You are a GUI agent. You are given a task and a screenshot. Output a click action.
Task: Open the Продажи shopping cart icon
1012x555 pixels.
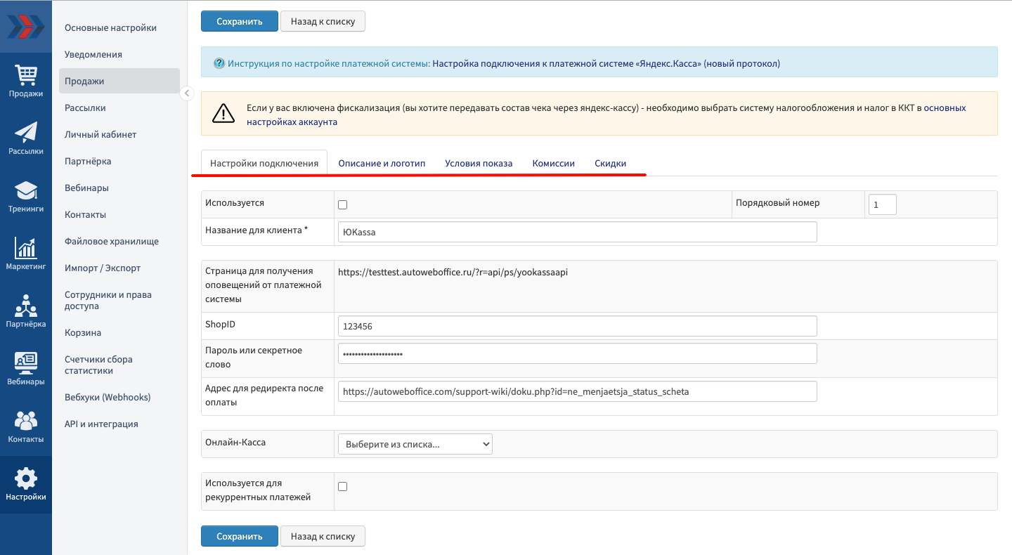tap(26, 74)
